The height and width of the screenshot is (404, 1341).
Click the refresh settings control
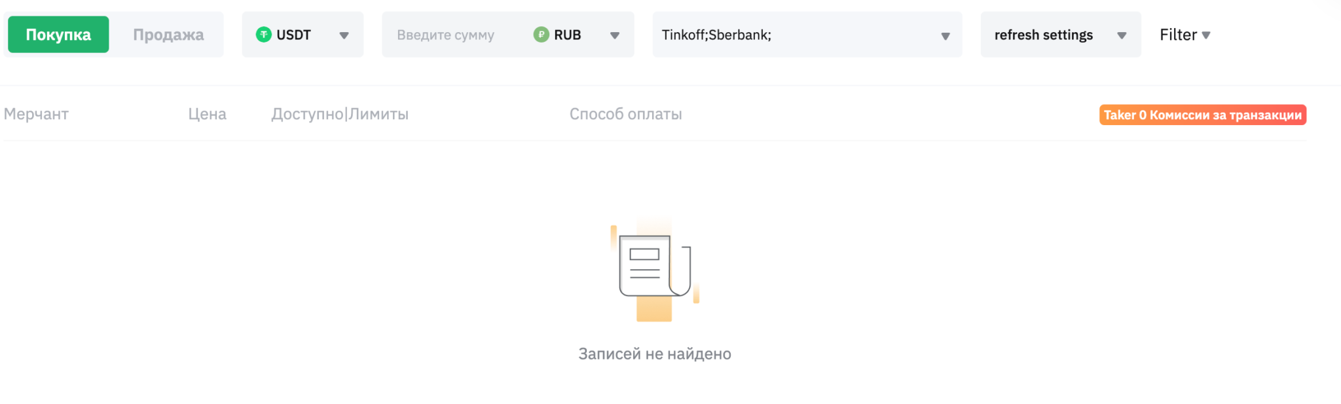1043,35
